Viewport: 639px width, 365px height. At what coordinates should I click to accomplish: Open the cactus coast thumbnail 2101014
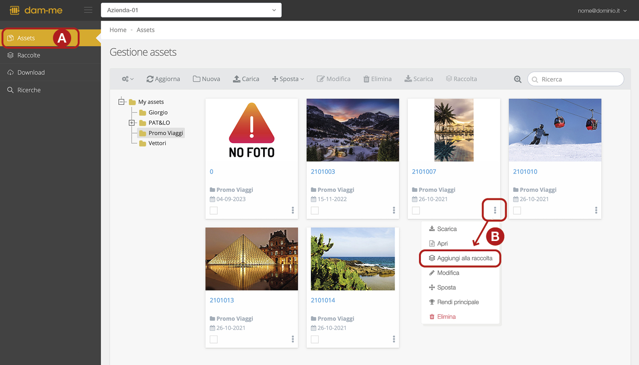(353, 259)
